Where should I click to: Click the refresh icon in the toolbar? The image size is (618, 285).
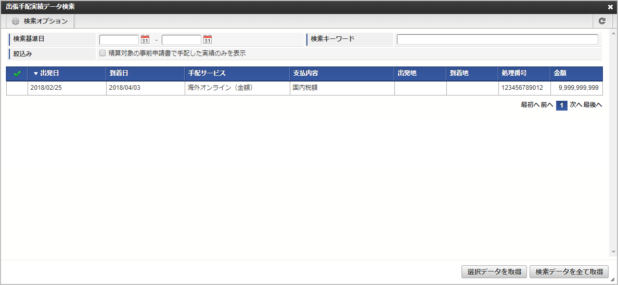[602, 21]
